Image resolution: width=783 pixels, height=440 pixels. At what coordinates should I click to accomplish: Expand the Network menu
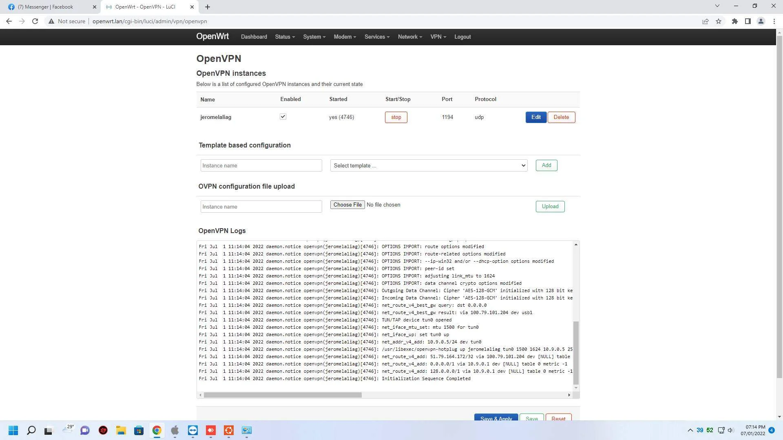pyautogui.click(x=410, y=37)
